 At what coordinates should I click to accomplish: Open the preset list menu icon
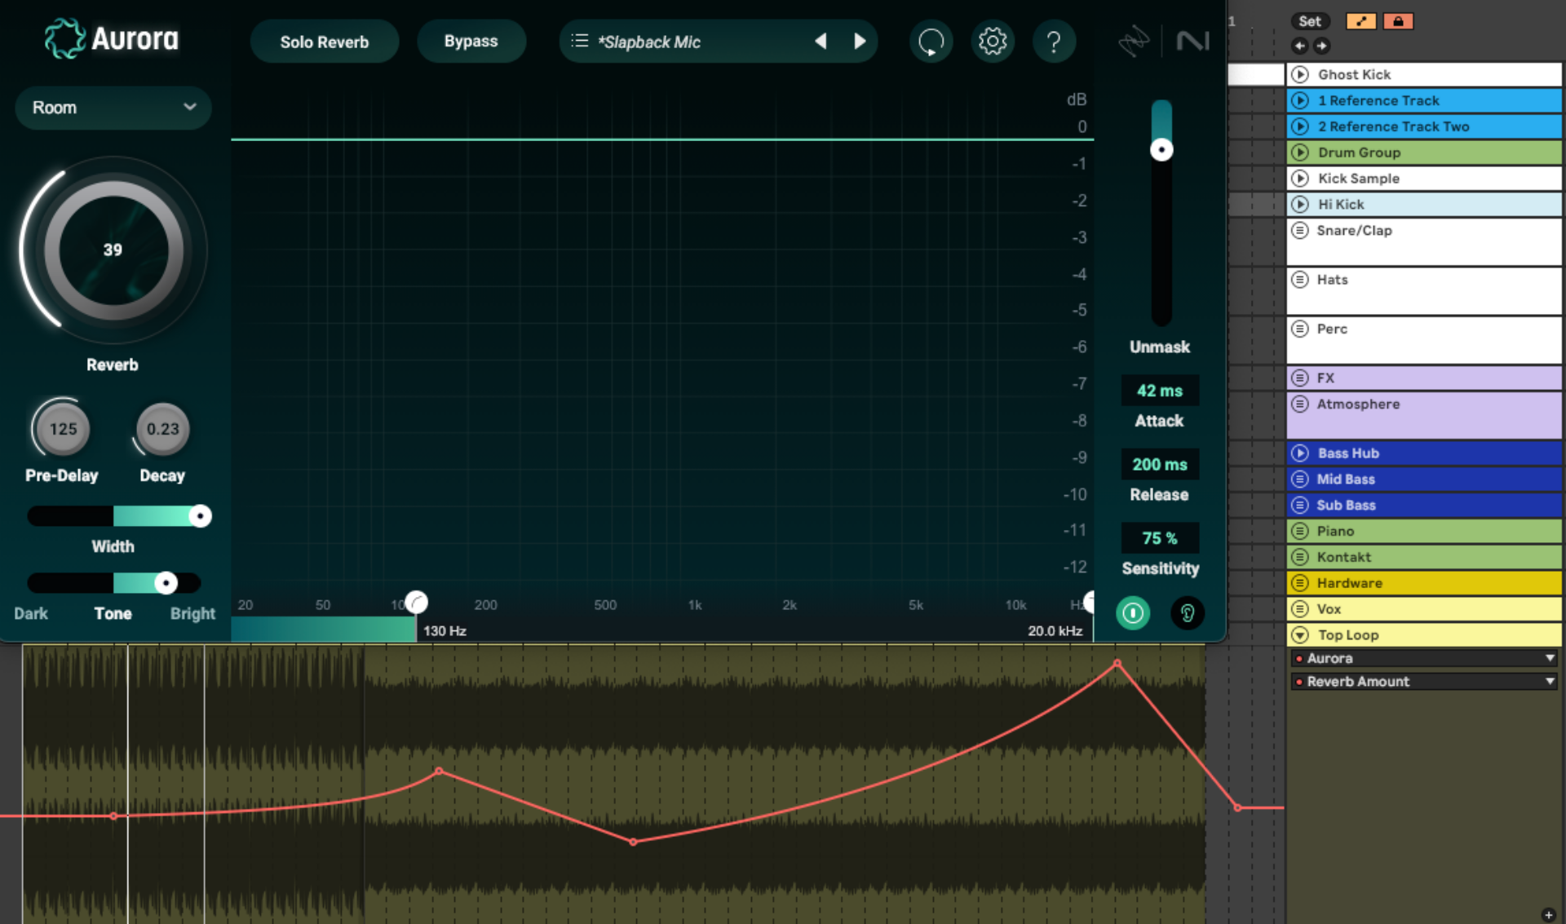coord(579,41)
